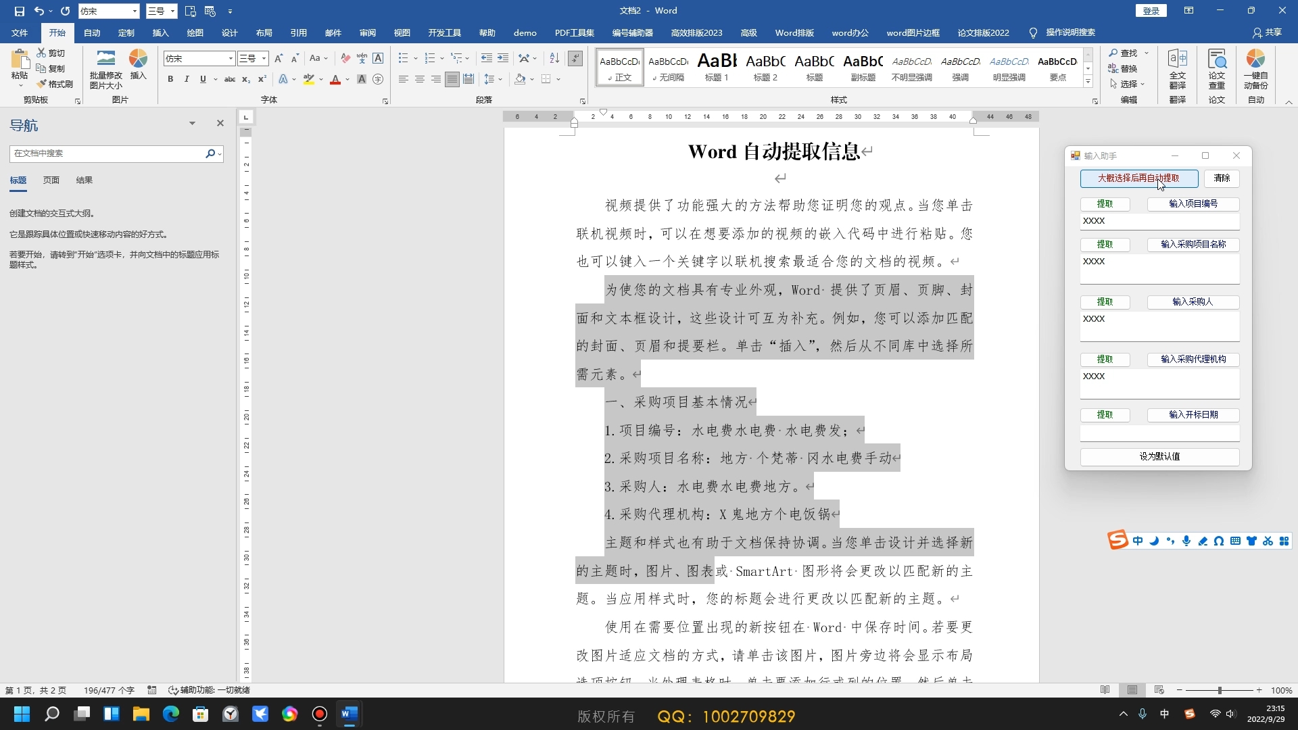The height and width of the screenshot is (730, 1298).
Task: Click the full-text translate (全文翻译) icon
Action: [1178, 68]
